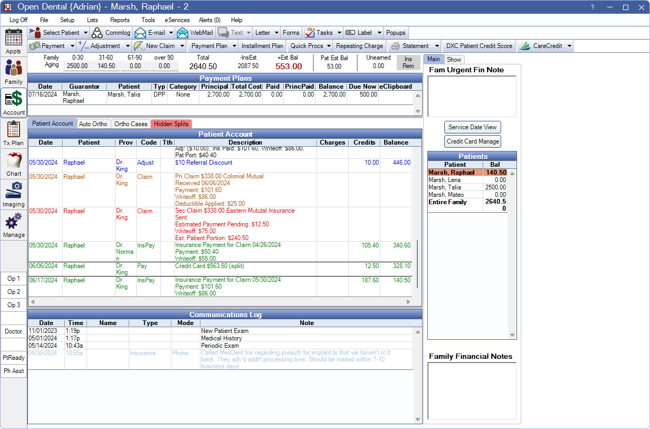Open the Setup menu
The image size is (650, 429).
point(67,20)
